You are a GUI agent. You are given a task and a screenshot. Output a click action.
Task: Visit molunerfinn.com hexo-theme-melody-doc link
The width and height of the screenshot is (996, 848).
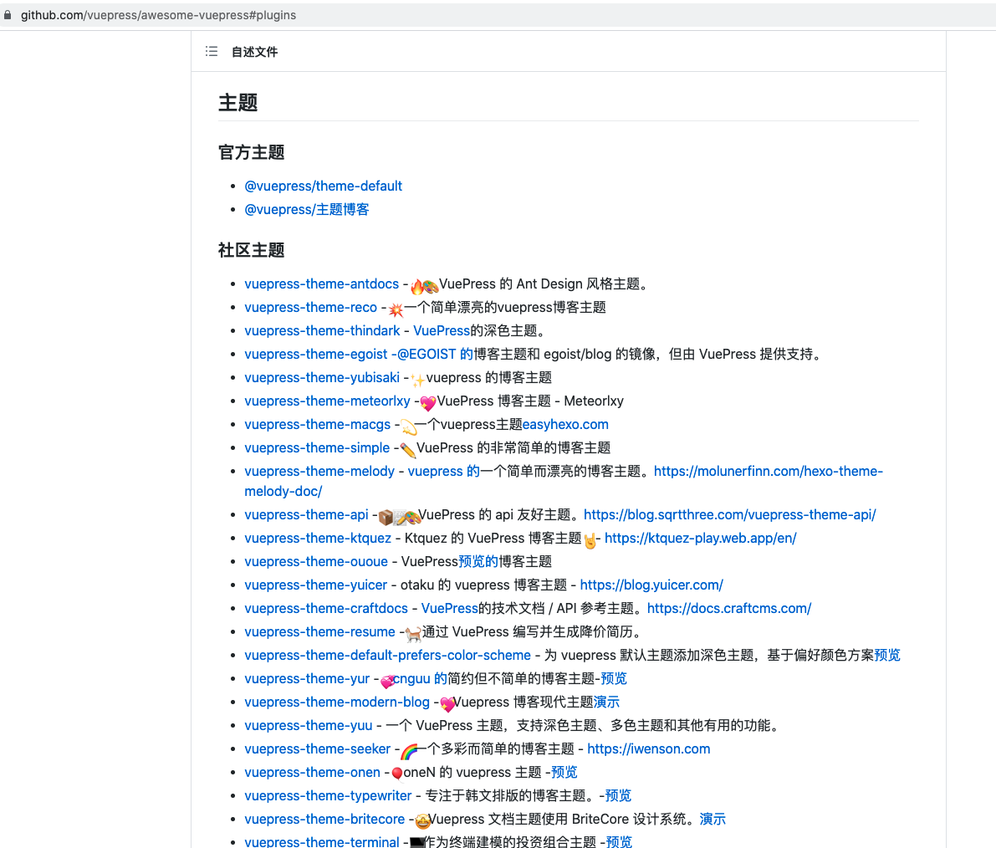coord(768,472)
